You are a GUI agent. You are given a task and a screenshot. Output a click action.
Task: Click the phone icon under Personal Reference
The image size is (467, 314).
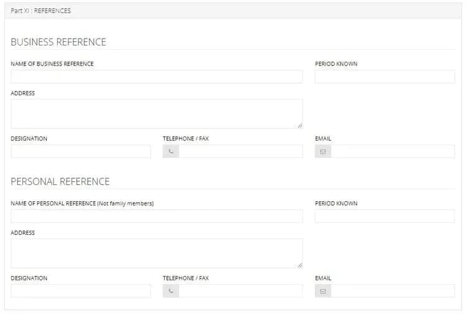click(x=170, y=291)
